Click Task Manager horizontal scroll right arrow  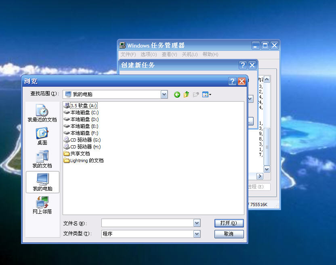coord(260,176)
